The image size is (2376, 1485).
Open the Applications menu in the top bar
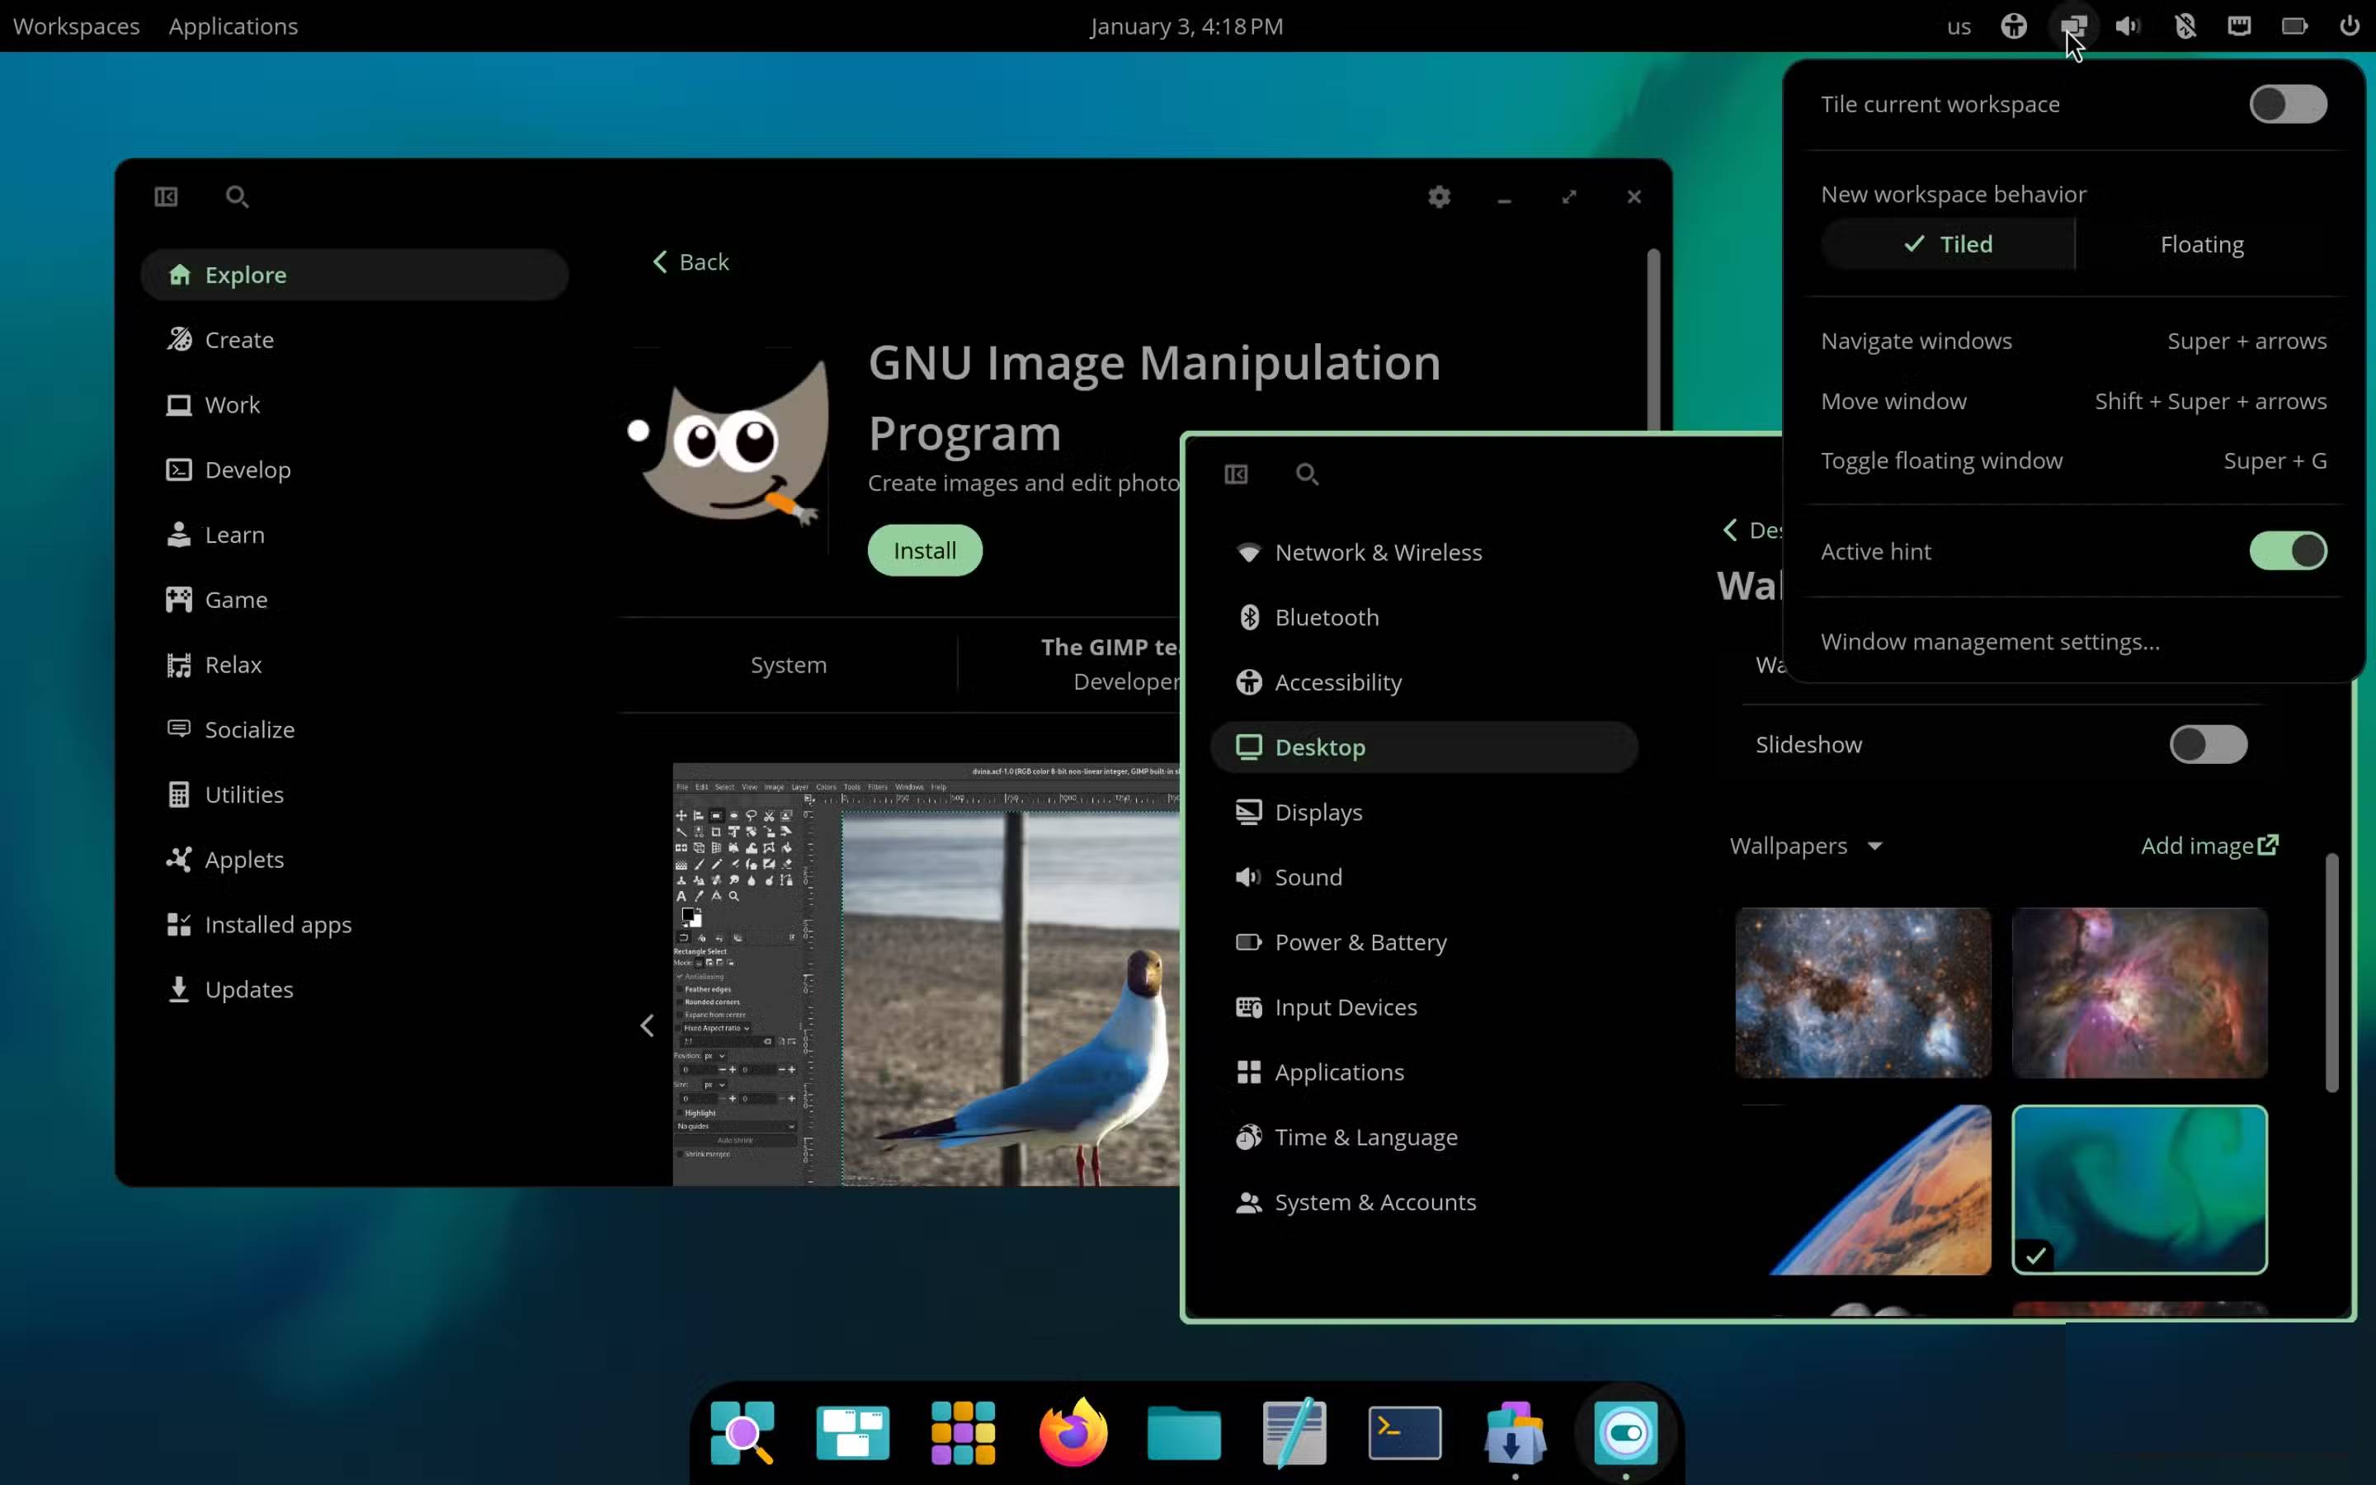click(232, 26)
